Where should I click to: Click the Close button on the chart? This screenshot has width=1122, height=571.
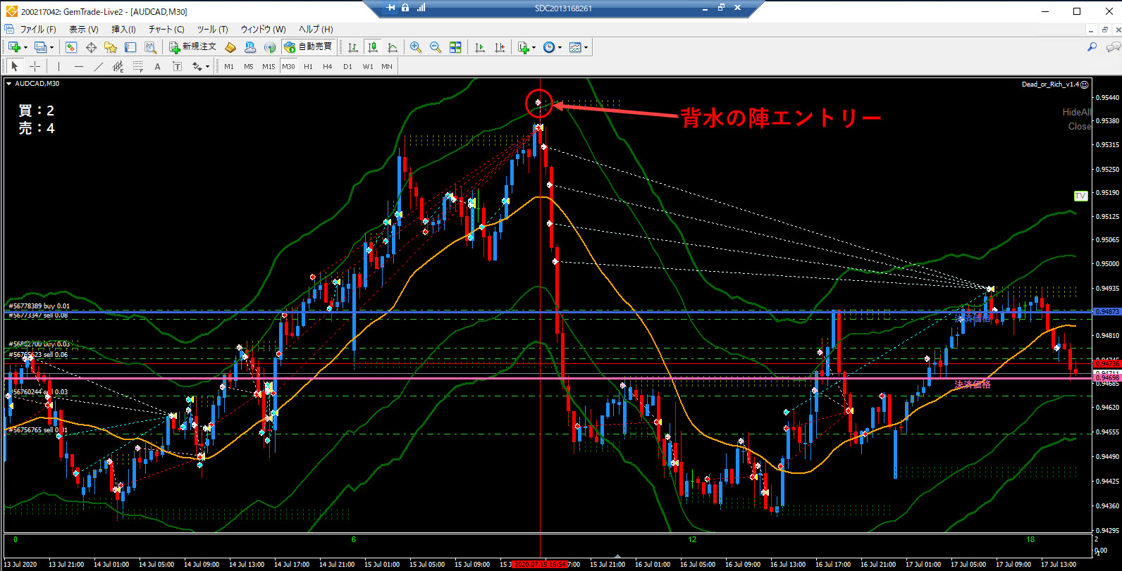1079,126
